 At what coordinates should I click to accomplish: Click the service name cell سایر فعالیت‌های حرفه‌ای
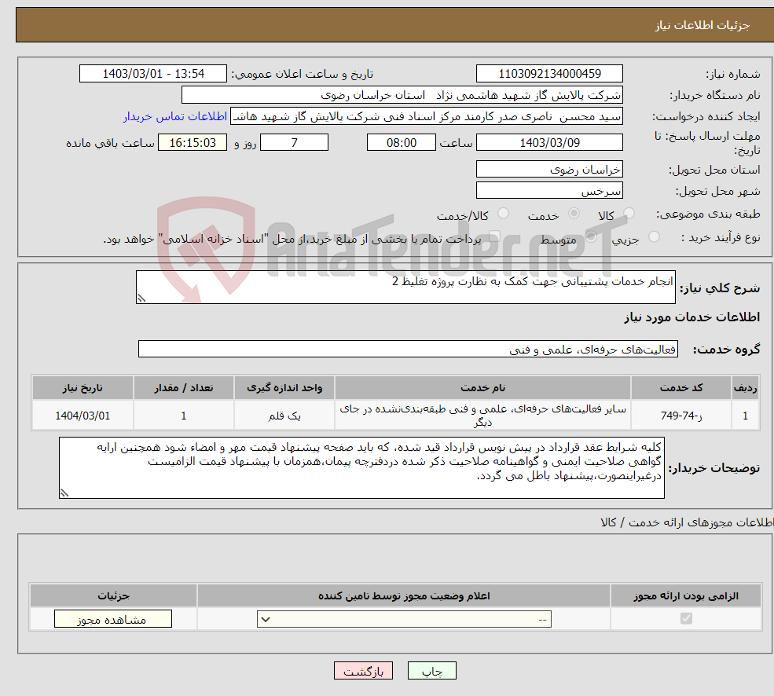(482, 416)
